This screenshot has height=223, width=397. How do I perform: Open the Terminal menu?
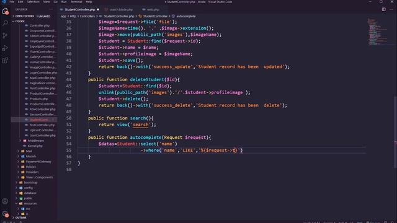point(76,2)
